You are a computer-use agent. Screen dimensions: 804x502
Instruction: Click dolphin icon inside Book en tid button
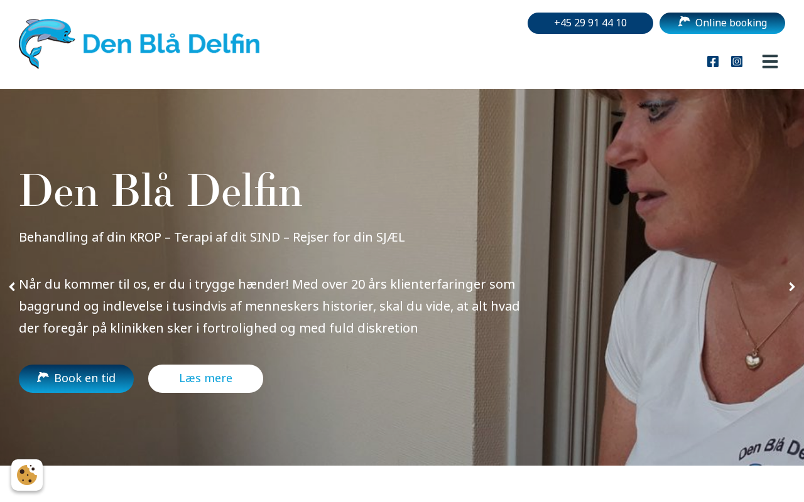[x=43, y=378]
